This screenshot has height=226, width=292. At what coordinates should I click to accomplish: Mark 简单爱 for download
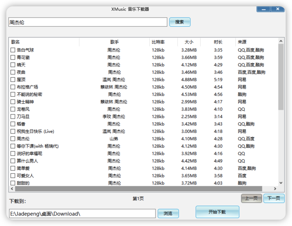[x=12, y=168]
